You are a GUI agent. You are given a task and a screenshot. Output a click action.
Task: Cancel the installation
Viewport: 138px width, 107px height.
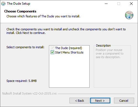[x=124, y=101]
